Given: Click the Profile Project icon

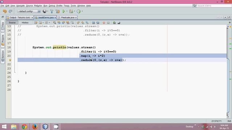Looking at the screenshot, I should pos(79,11).
